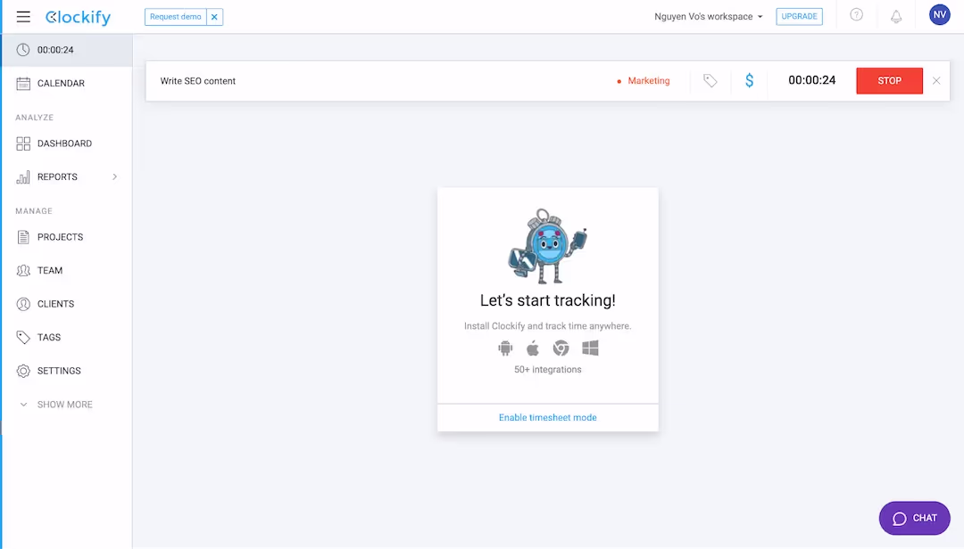
Task: Click the Reports bar chart icon
Action: point(23,177)
